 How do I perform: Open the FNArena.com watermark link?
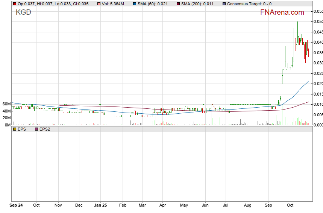click(282, 12)
